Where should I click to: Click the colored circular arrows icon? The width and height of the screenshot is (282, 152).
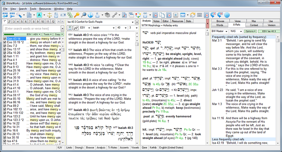138,15
